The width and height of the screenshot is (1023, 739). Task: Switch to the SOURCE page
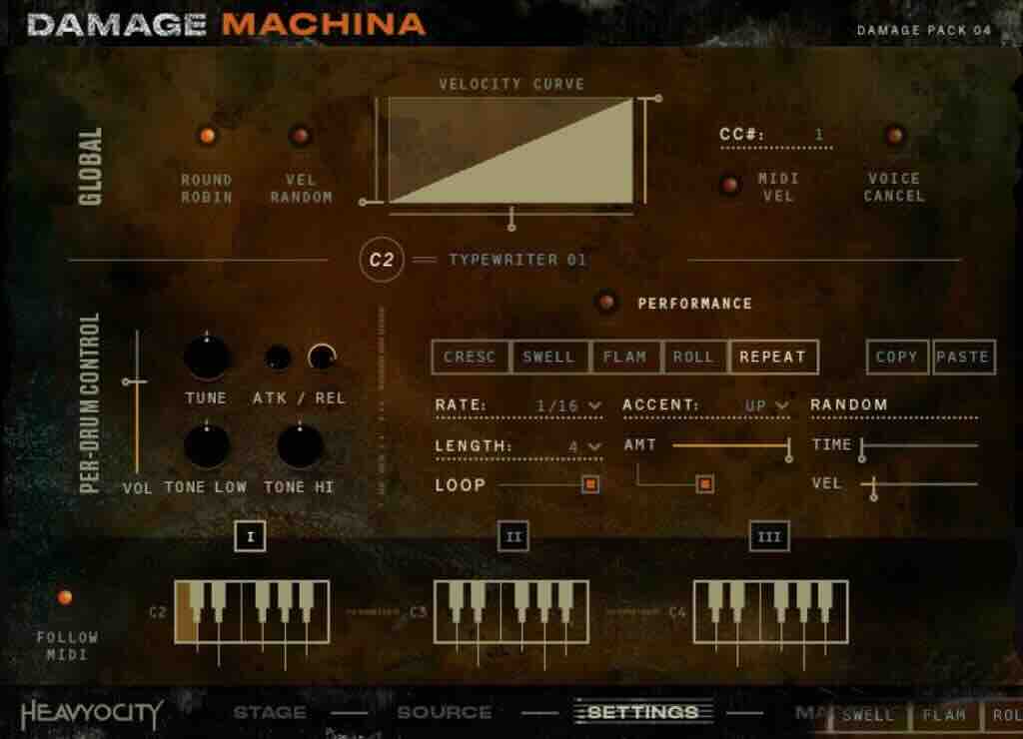[445, 712]
